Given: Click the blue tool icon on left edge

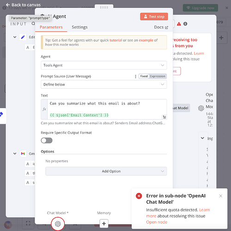Looking at the screenshot, I should click(1, 115).
